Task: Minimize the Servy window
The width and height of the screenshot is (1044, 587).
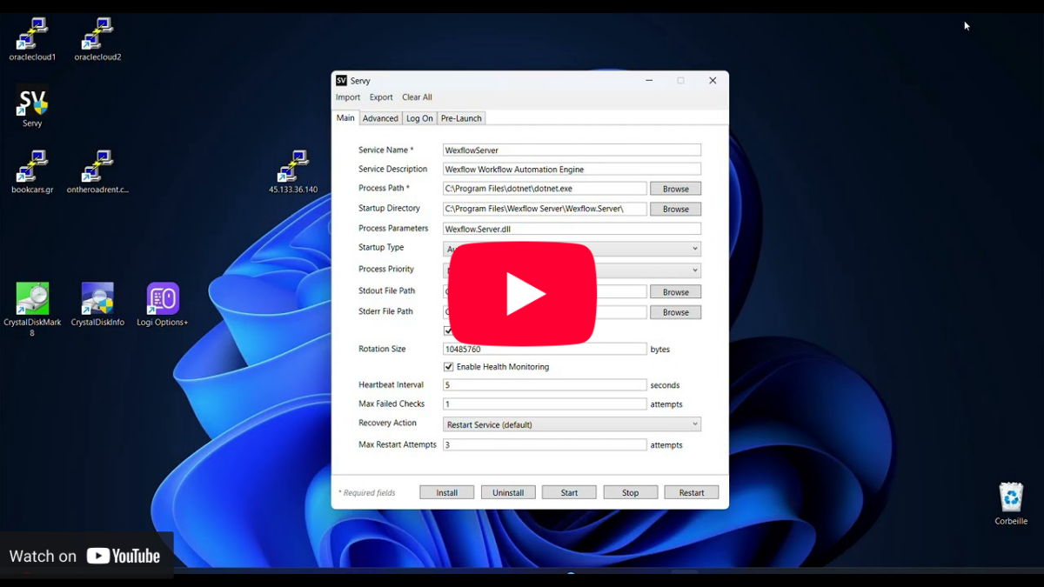Action: pyautogui.click(x=649, y=81)
